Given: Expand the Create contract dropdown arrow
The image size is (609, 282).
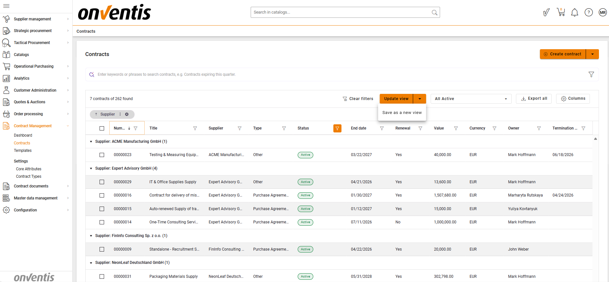Looking at the screenshot, I should click(592, 54).
